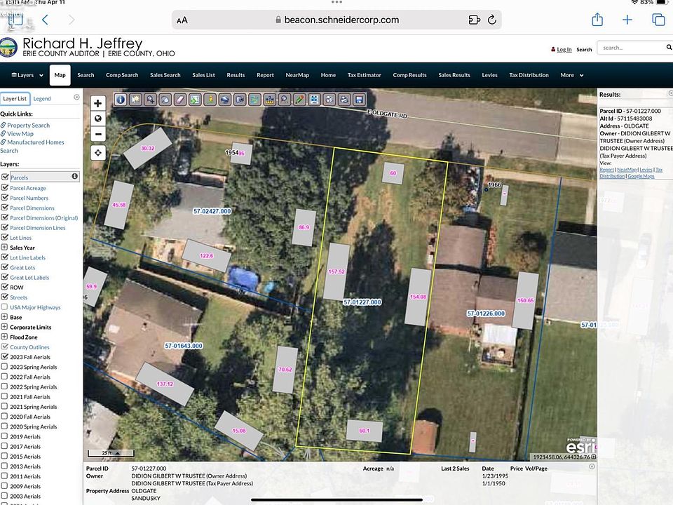Zoom out with the map minus button
This screenshot has height=505, width=673.
point(98,134)
